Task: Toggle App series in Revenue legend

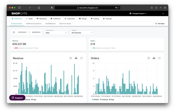Action: coord(34,100)
